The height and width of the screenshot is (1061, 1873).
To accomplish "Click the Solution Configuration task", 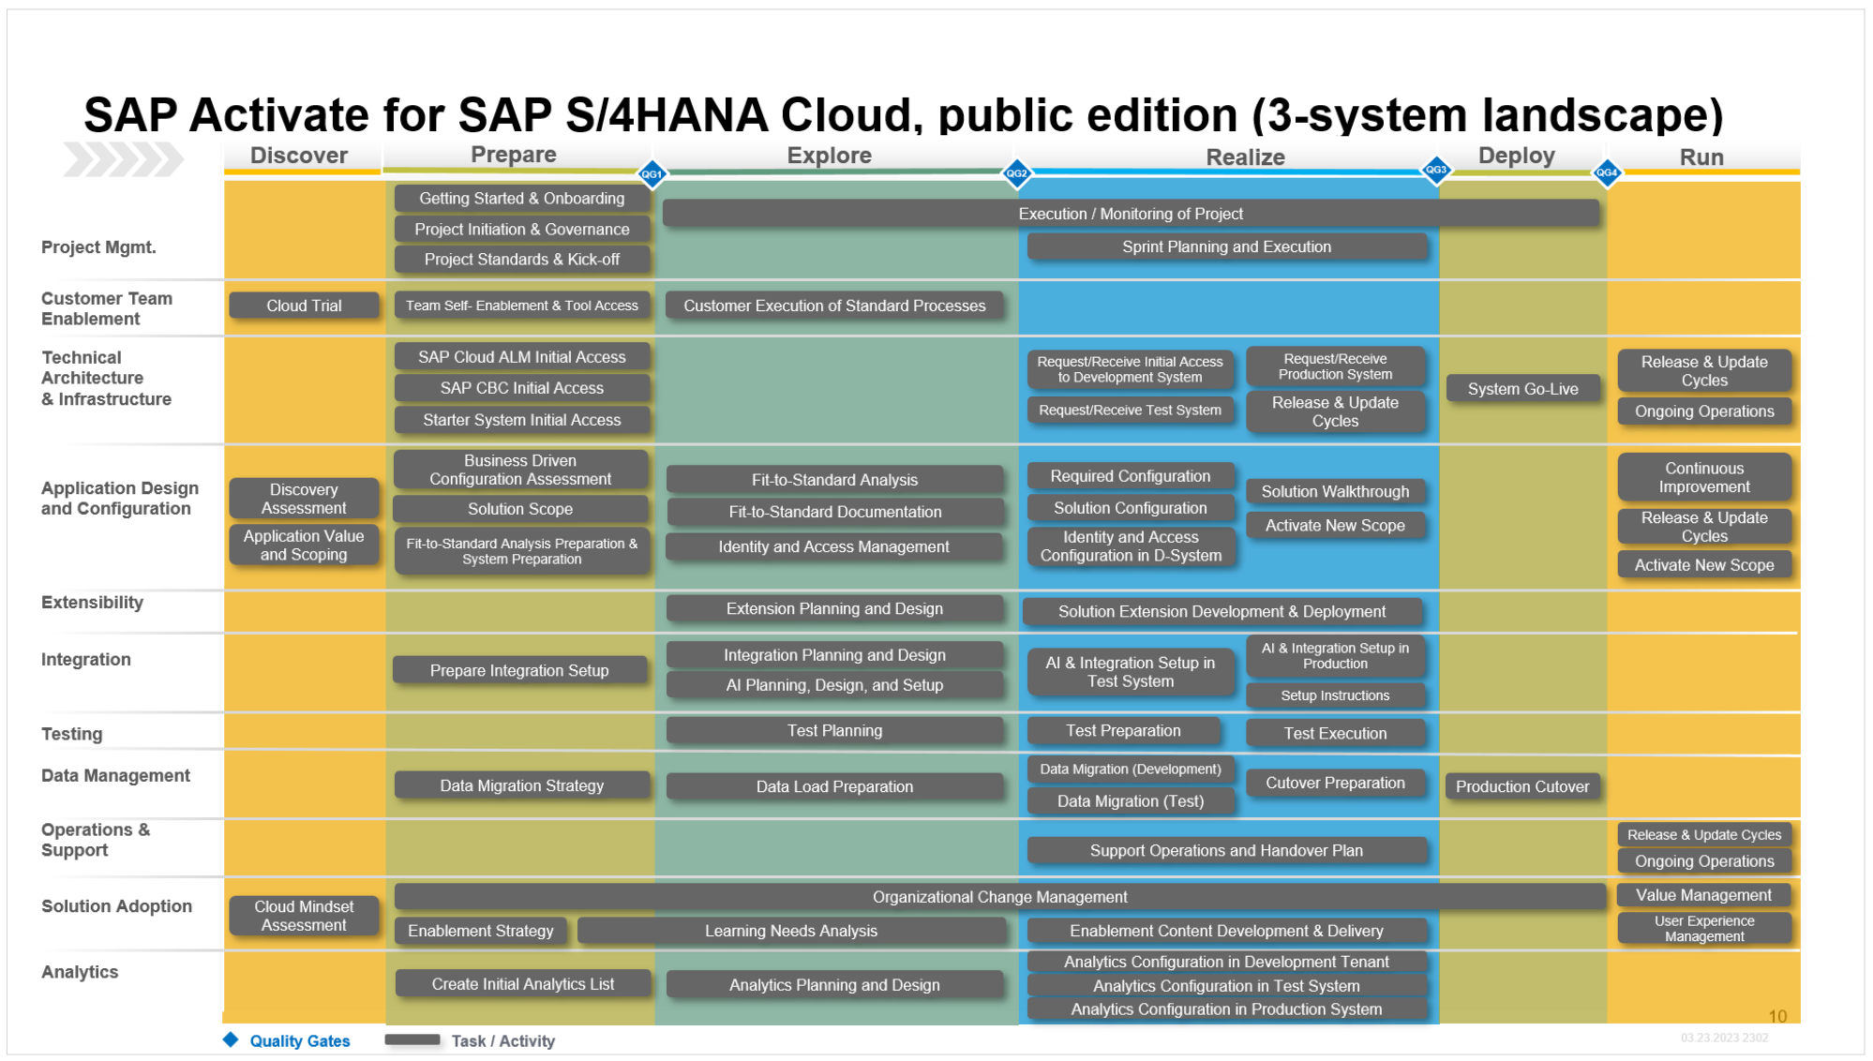I will pyautogui.click(x=1131, y=508).
